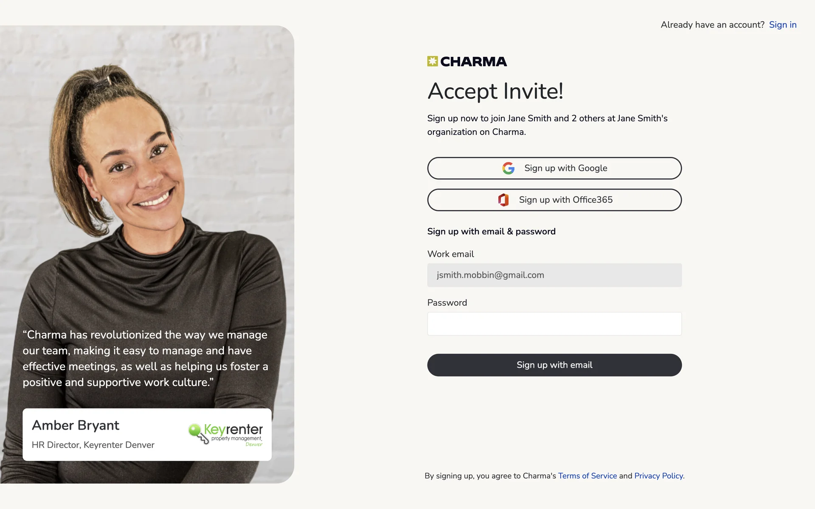Focus the Password input field
This screenshot has height=509, width=815.
coord(554,324)
